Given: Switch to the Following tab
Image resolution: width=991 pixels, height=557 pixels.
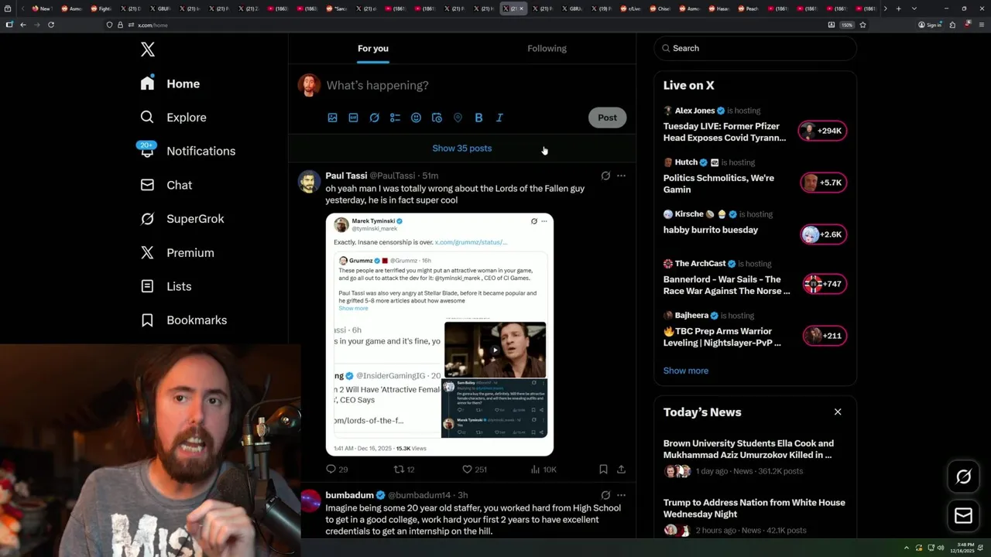Looking at the screenshot, I should [547, 48].
